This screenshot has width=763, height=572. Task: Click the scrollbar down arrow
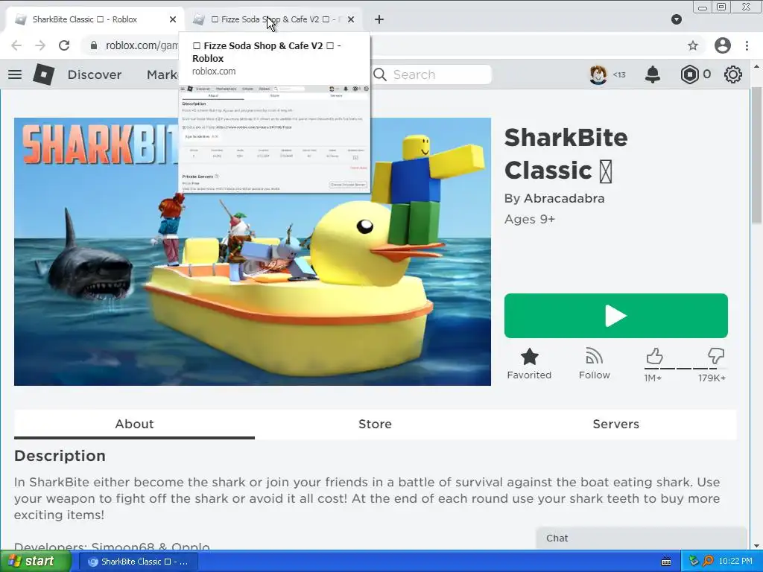(x=756, y=545)
